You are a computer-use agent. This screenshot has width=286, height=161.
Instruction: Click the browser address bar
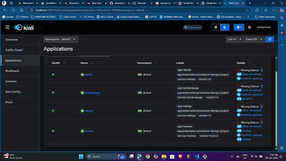click(139, 10)
